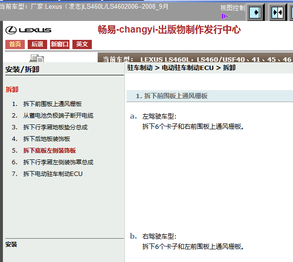Click 拆卸 at breadcrumb end
293x262 pixels.
click(229, 68)
